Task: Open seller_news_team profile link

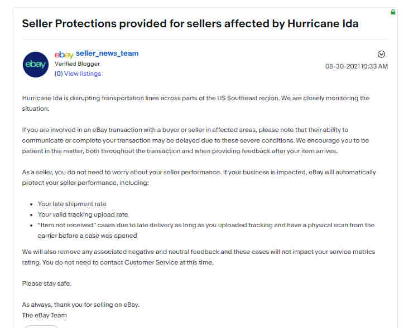Action: [107, 53]
